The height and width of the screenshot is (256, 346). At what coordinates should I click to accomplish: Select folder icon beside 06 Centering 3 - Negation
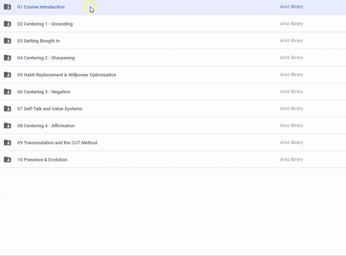click(x=7, y=92)
